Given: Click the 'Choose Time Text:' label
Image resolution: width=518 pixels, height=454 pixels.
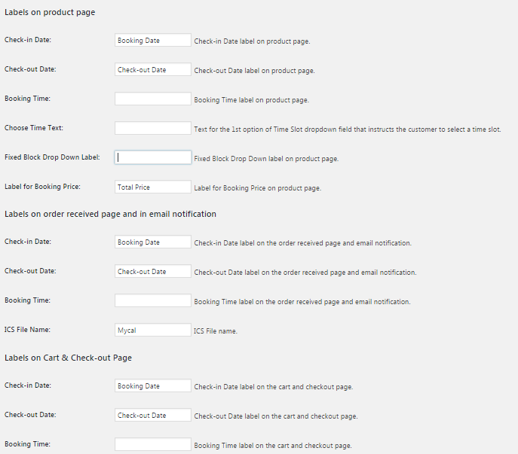Looking at the screenshot, I should pyautogui.click(x=34, y=128).
